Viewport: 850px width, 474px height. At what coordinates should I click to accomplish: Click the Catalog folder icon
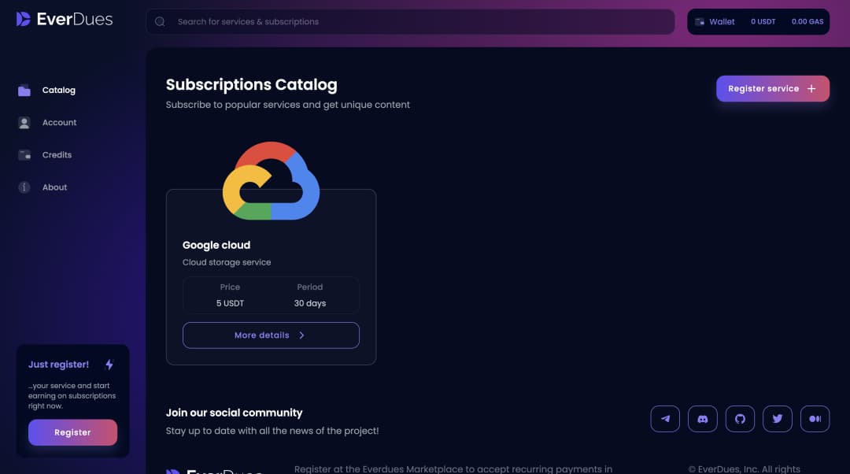[24, 90]
